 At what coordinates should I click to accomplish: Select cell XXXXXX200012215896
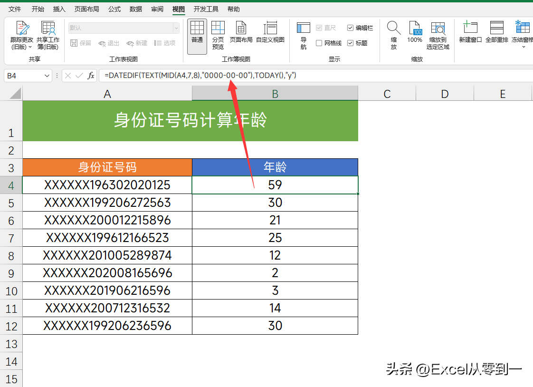(x=107, y=221)
